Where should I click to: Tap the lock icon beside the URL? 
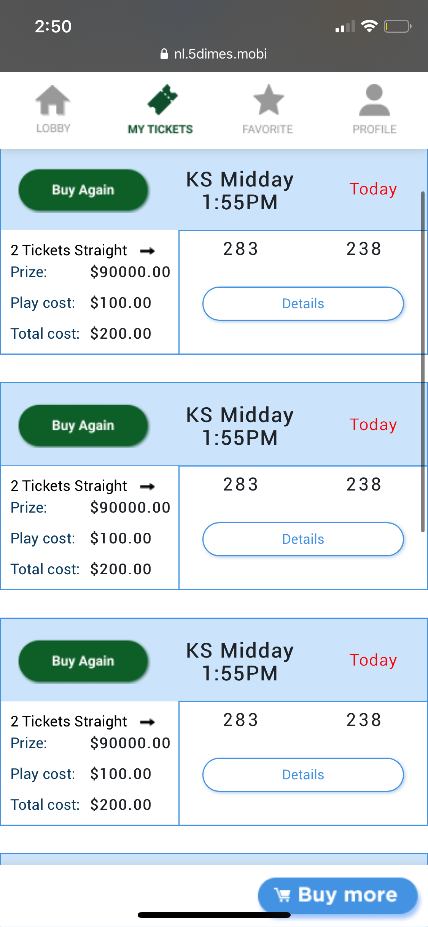pos(164,54)
